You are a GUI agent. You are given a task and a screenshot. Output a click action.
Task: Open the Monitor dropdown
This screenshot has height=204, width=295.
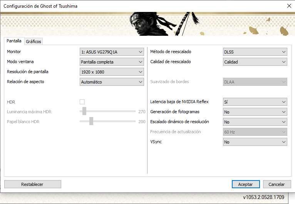112,52
